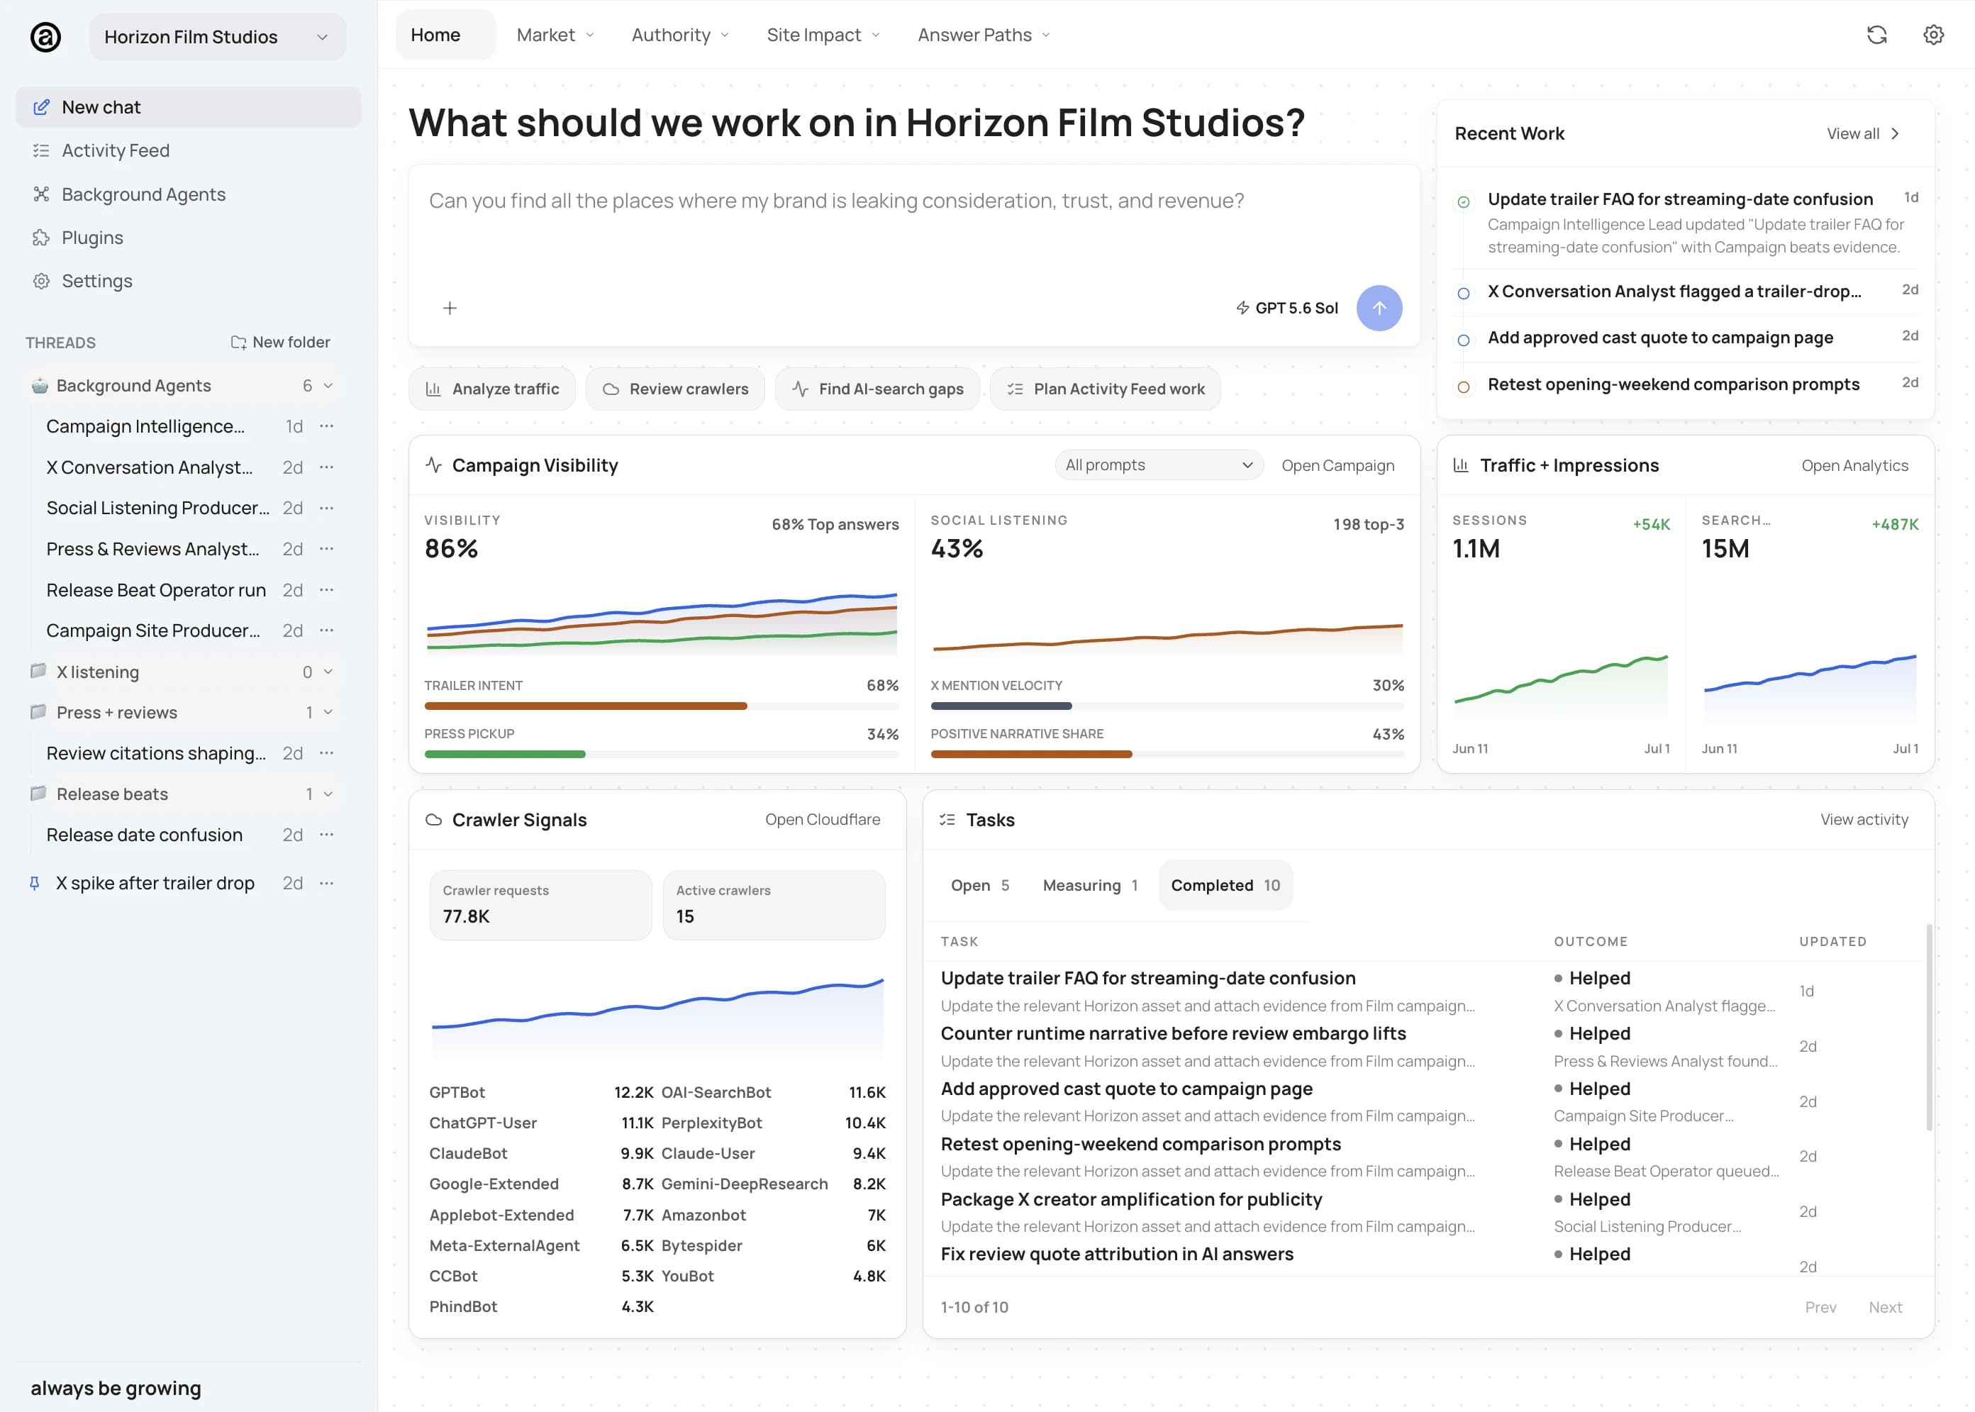Open more options for Release Beat Operator run
Viewport: 1975px width, 1412px height.
[327, 589]
